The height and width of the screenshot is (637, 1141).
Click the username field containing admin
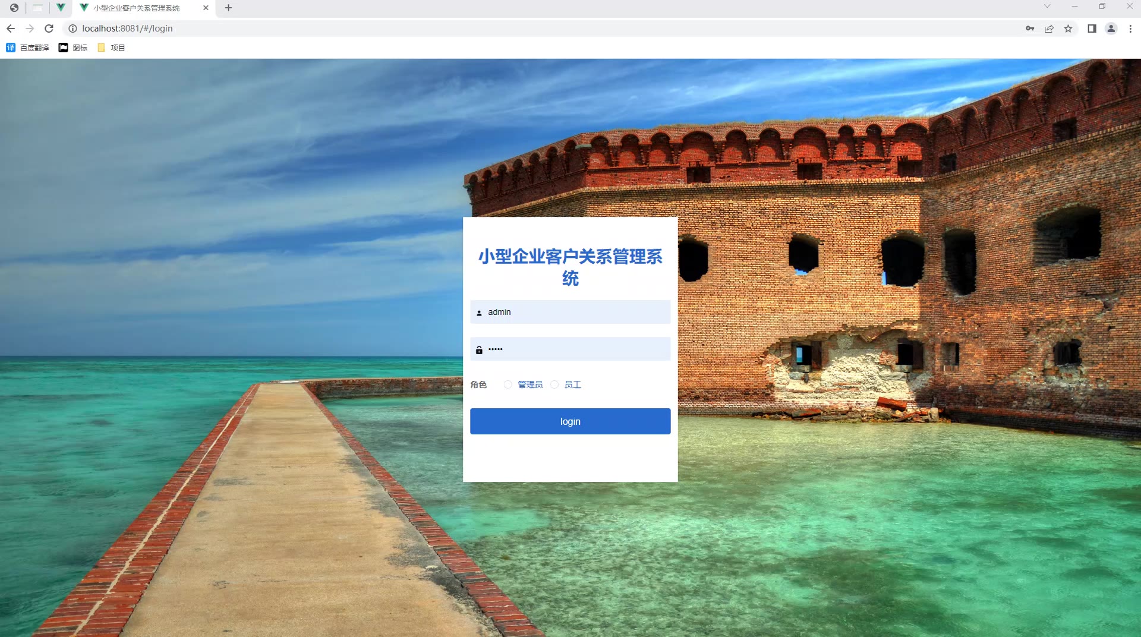tap(570, 312)
